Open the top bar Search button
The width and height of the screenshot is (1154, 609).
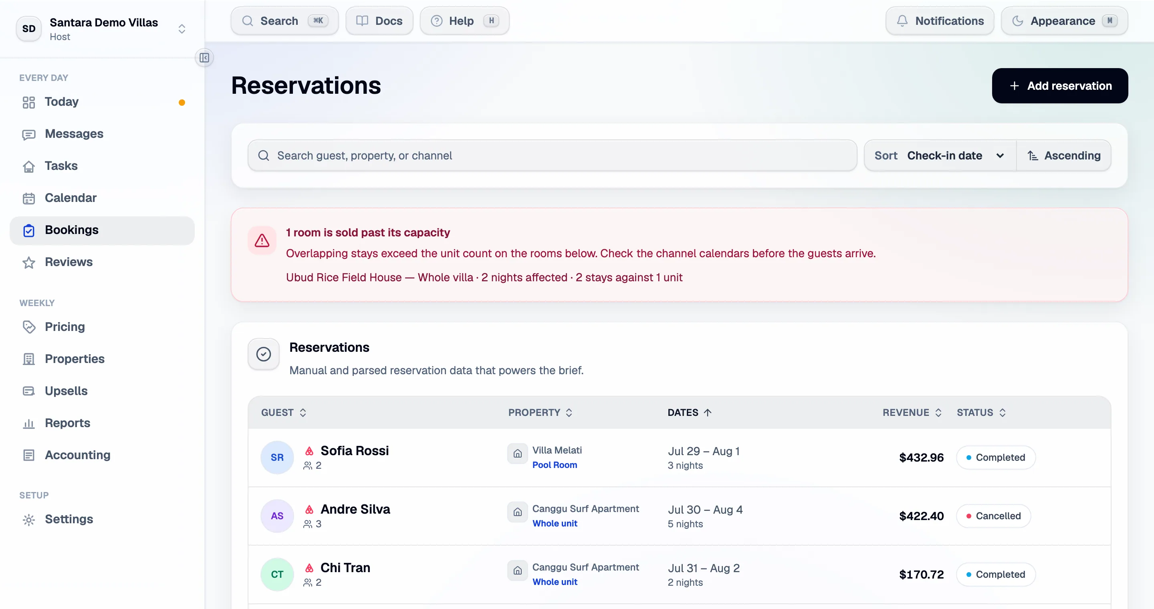coord(284,20)
